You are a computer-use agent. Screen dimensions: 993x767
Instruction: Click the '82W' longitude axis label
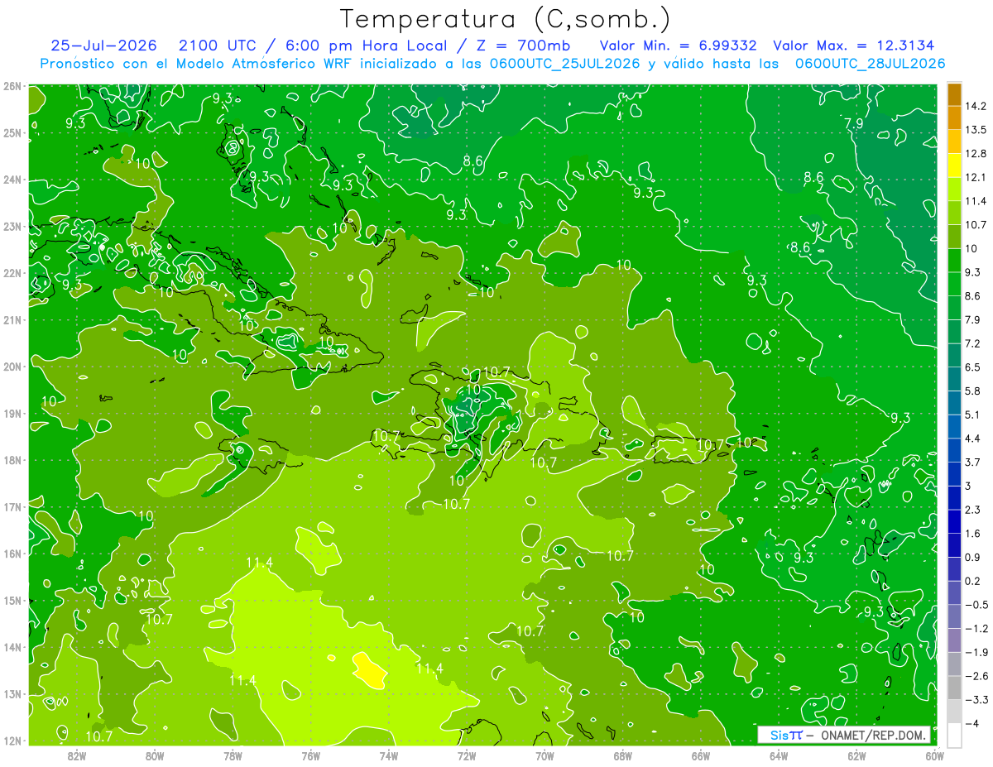point(77,755)
